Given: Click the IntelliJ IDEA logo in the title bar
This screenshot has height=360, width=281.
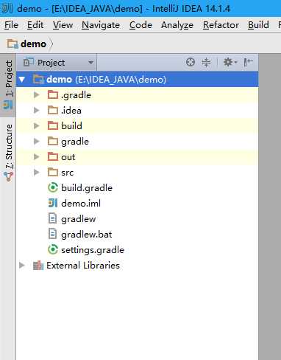Looking at the screenshot, I should 7,8.
